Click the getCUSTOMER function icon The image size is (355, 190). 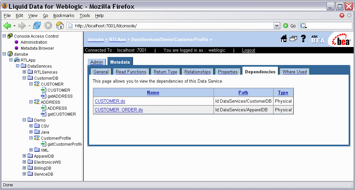(44, 114)
